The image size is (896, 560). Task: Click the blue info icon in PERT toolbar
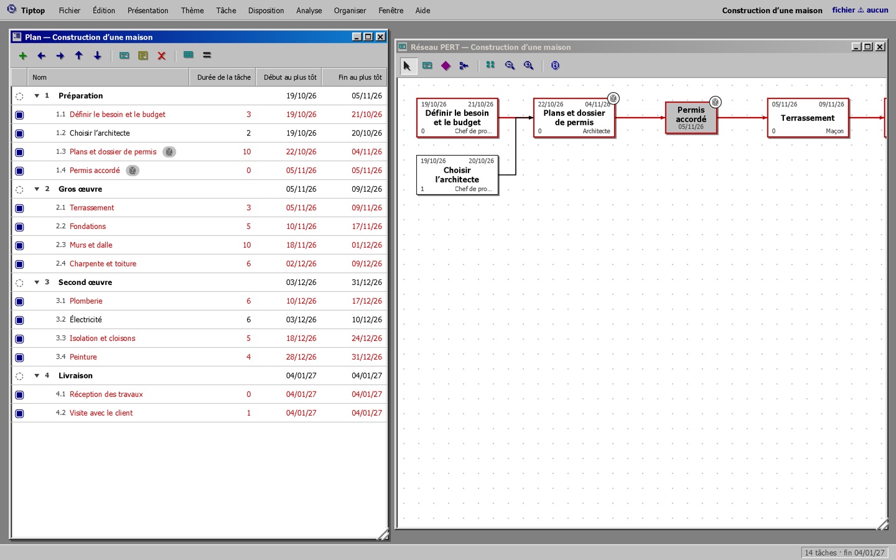(556, 65)
